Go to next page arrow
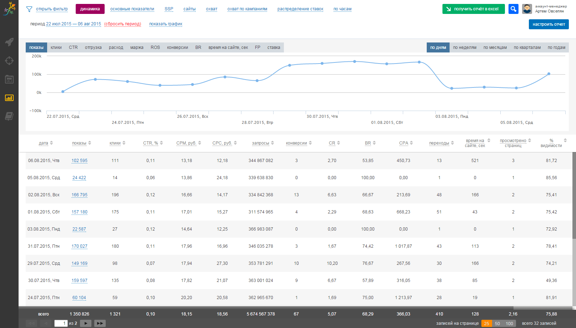The width and height of the screenshot is (576, 328). 86,323
